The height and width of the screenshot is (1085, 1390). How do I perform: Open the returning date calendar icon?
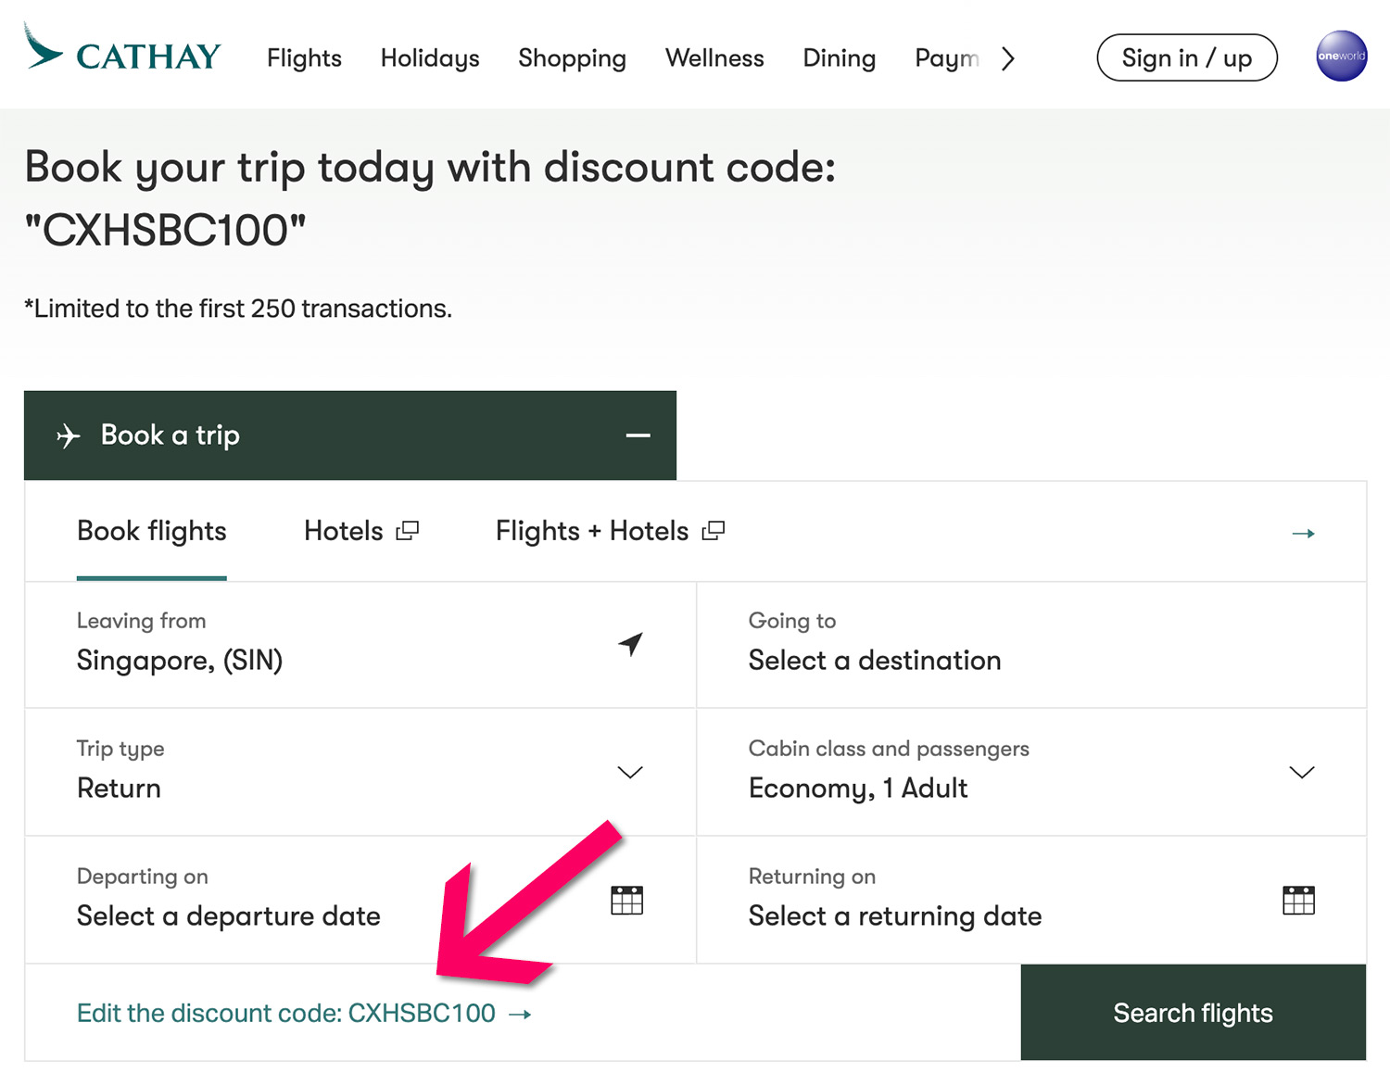[1298, 900]
